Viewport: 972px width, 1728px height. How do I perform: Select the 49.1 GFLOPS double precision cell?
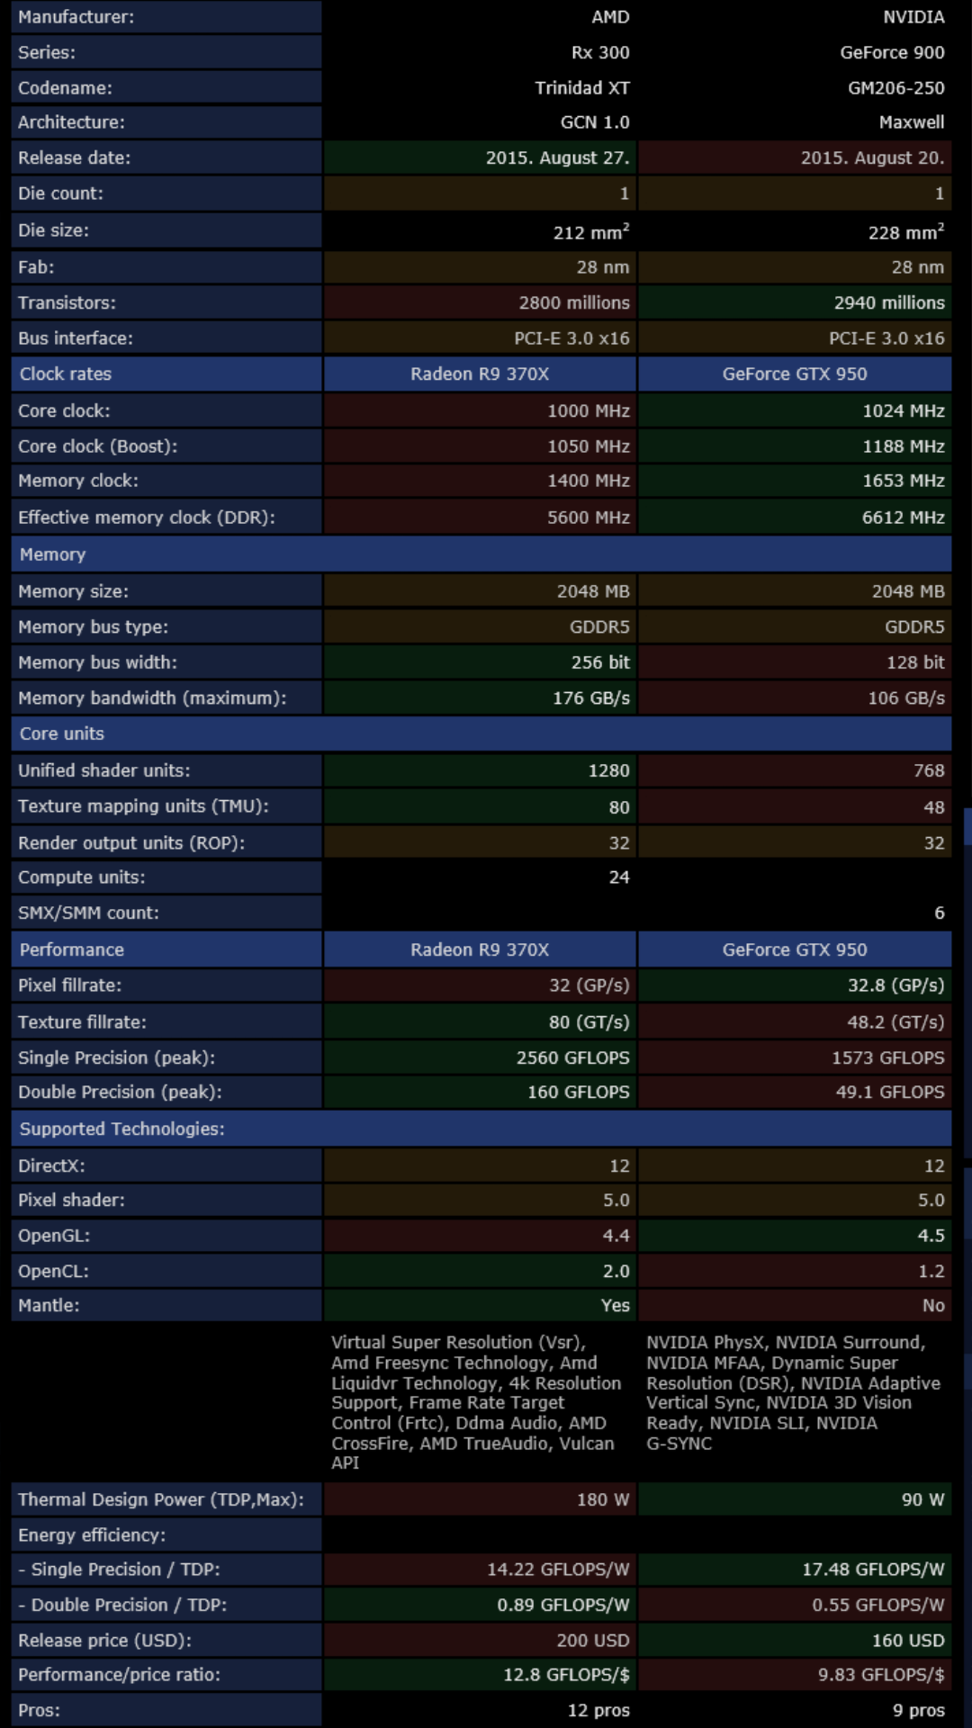point(795,1092)
